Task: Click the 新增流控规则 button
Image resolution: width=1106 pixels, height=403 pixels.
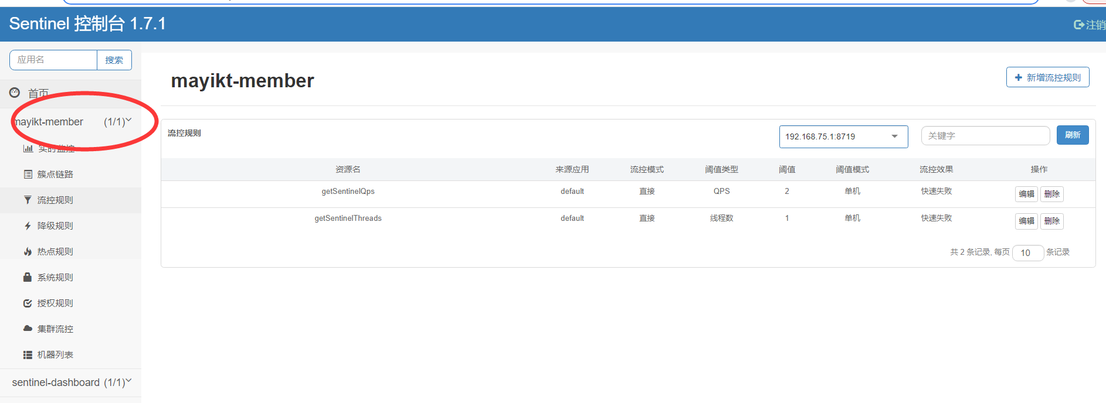Action: pyautogui.click(x=1047, y=77)
